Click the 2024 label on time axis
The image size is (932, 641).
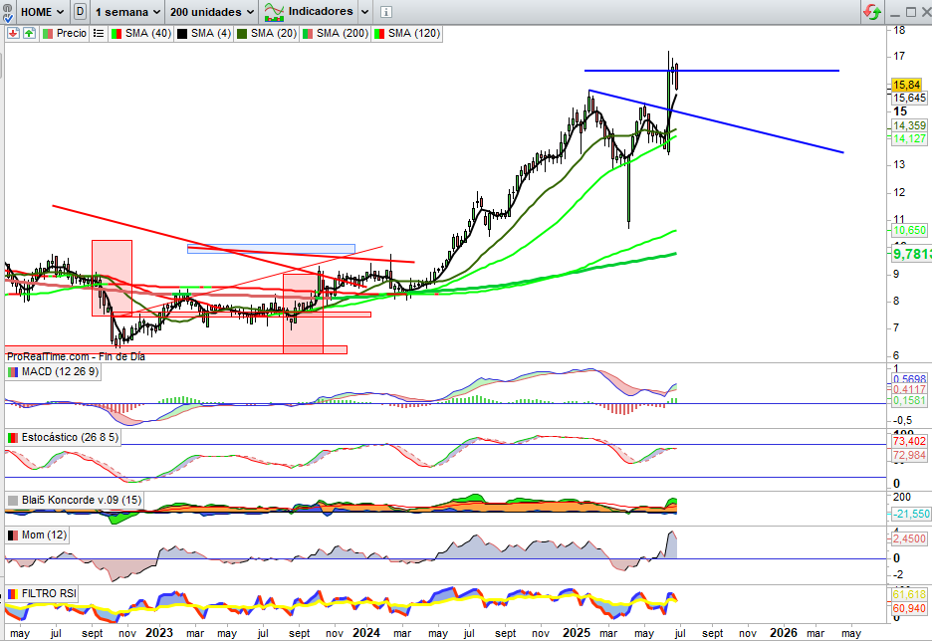coord(366,633)
